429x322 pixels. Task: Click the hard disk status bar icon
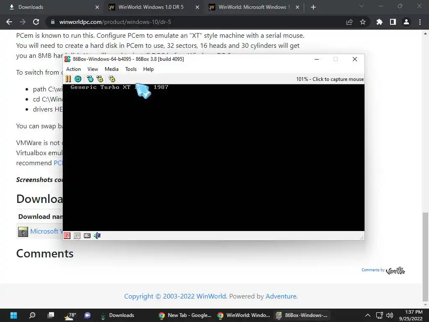[87, 236]
